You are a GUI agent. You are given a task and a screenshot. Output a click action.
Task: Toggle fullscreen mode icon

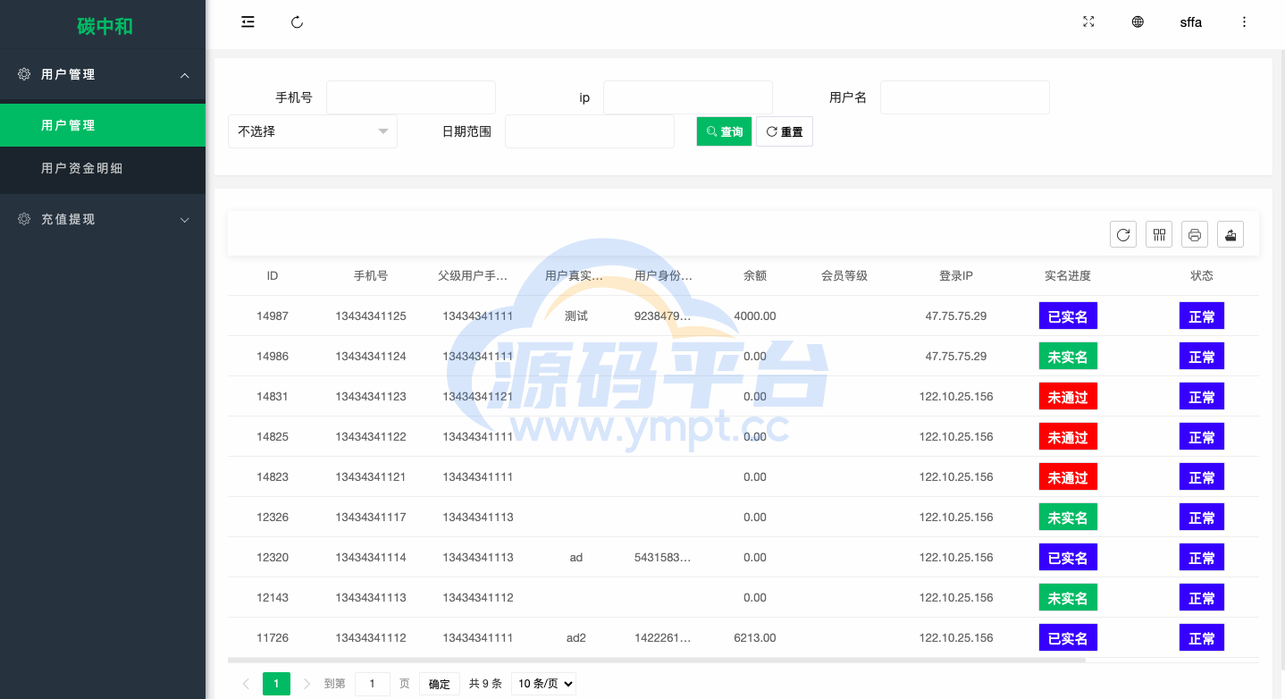1088,22
